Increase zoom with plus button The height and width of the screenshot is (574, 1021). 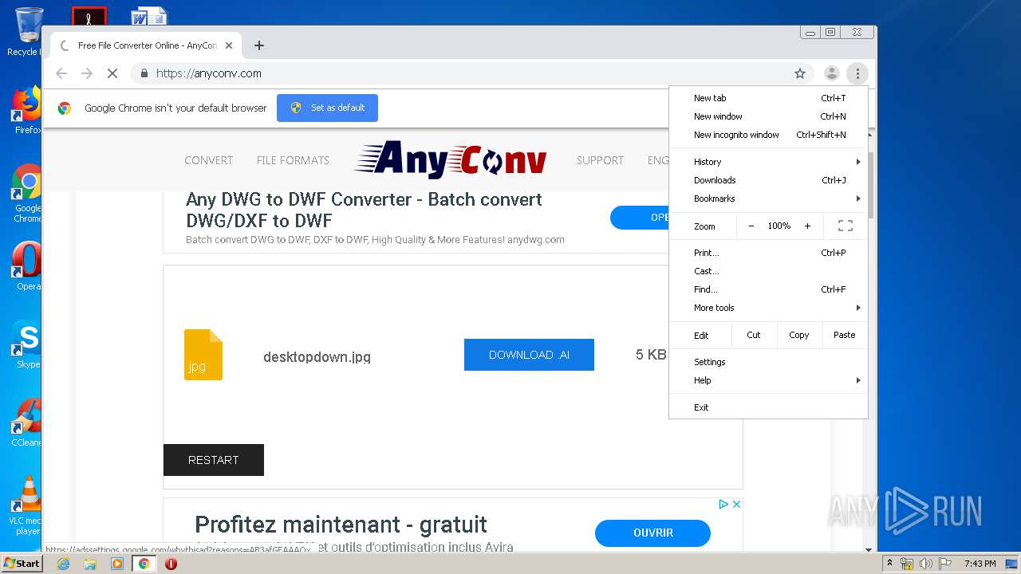point(807,226)
